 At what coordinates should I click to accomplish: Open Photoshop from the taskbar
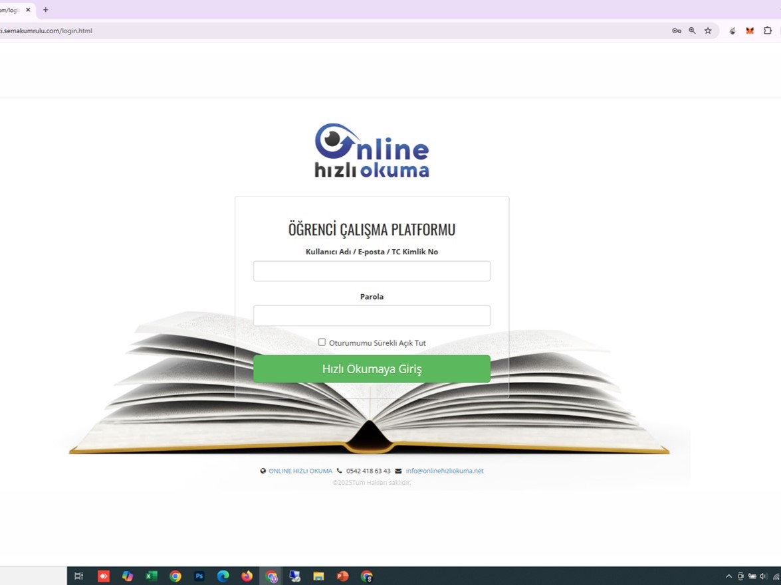(199, 576)
